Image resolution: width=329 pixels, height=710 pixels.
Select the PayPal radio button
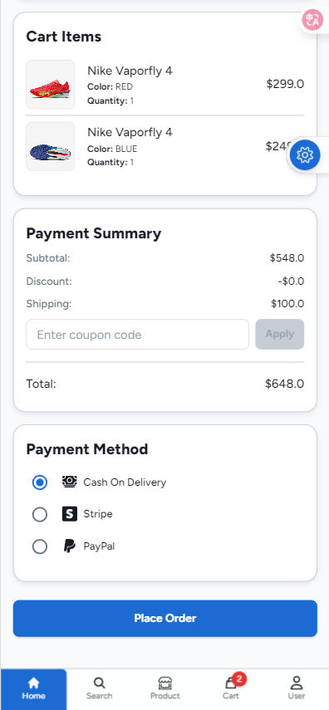(x=40, y=546)
